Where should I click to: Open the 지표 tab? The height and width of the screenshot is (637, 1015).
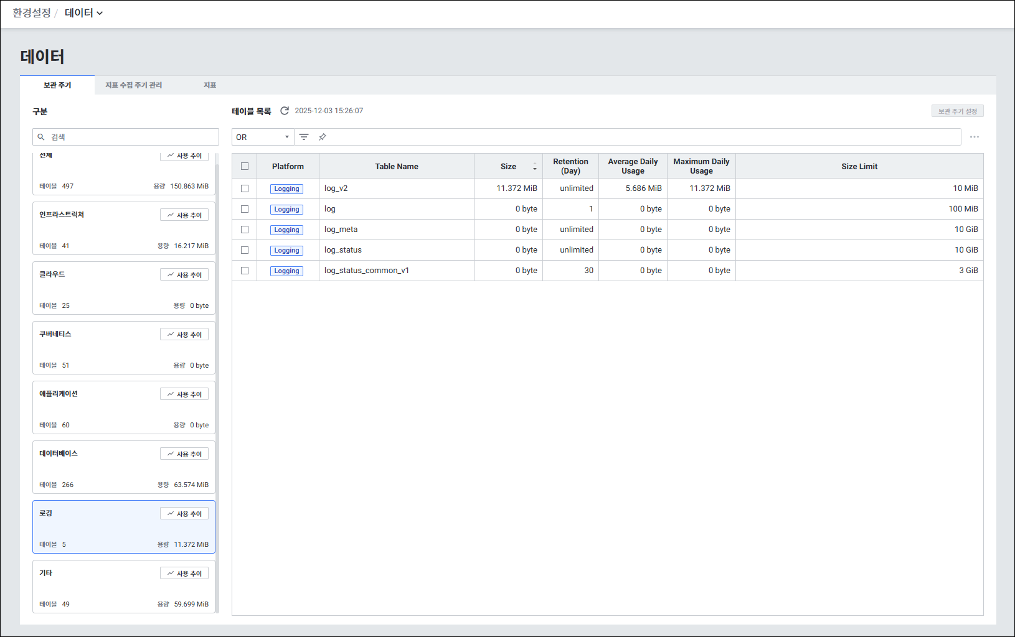point(210,85)
